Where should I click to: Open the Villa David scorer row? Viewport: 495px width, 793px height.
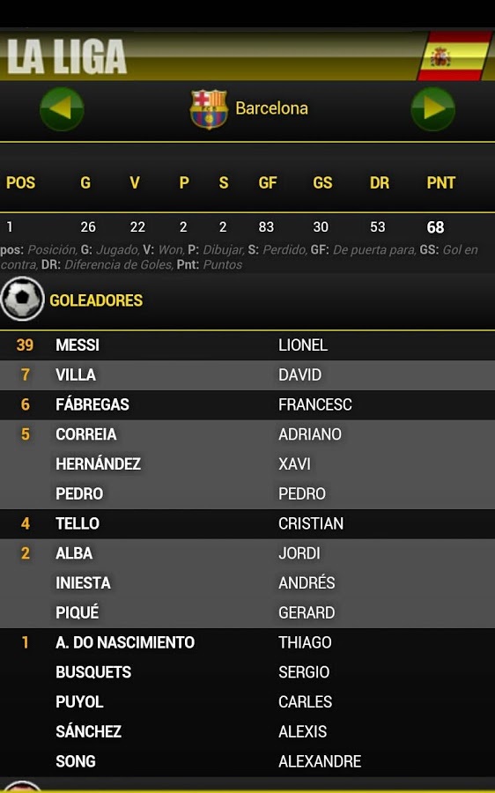[x=247, y=375]
